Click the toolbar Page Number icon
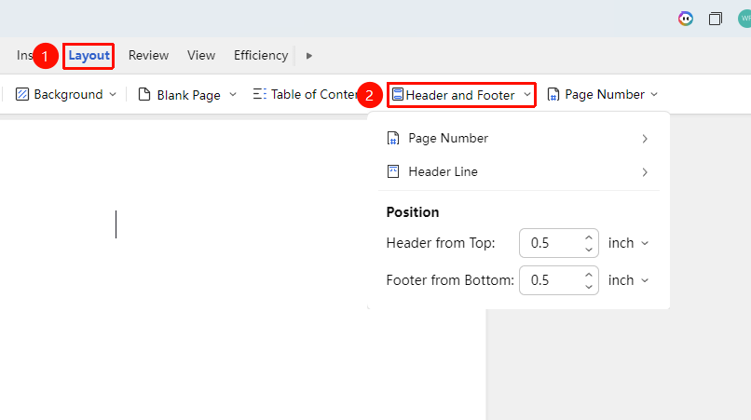 tap(553, 94)
